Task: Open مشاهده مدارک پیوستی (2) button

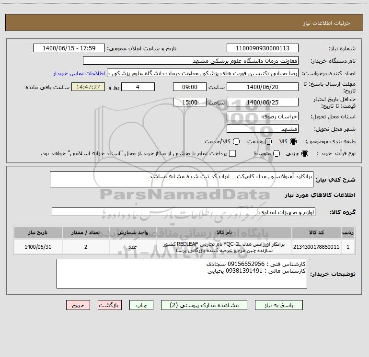Action: (x=204, y=305)
